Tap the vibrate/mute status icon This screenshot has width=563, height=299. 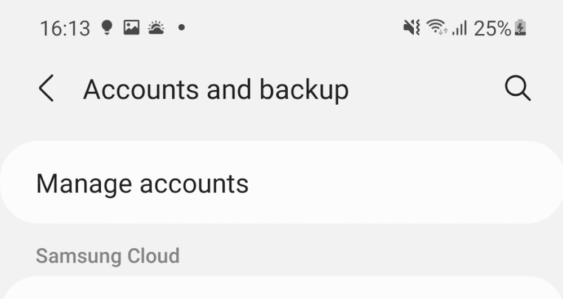click(412, 28)
